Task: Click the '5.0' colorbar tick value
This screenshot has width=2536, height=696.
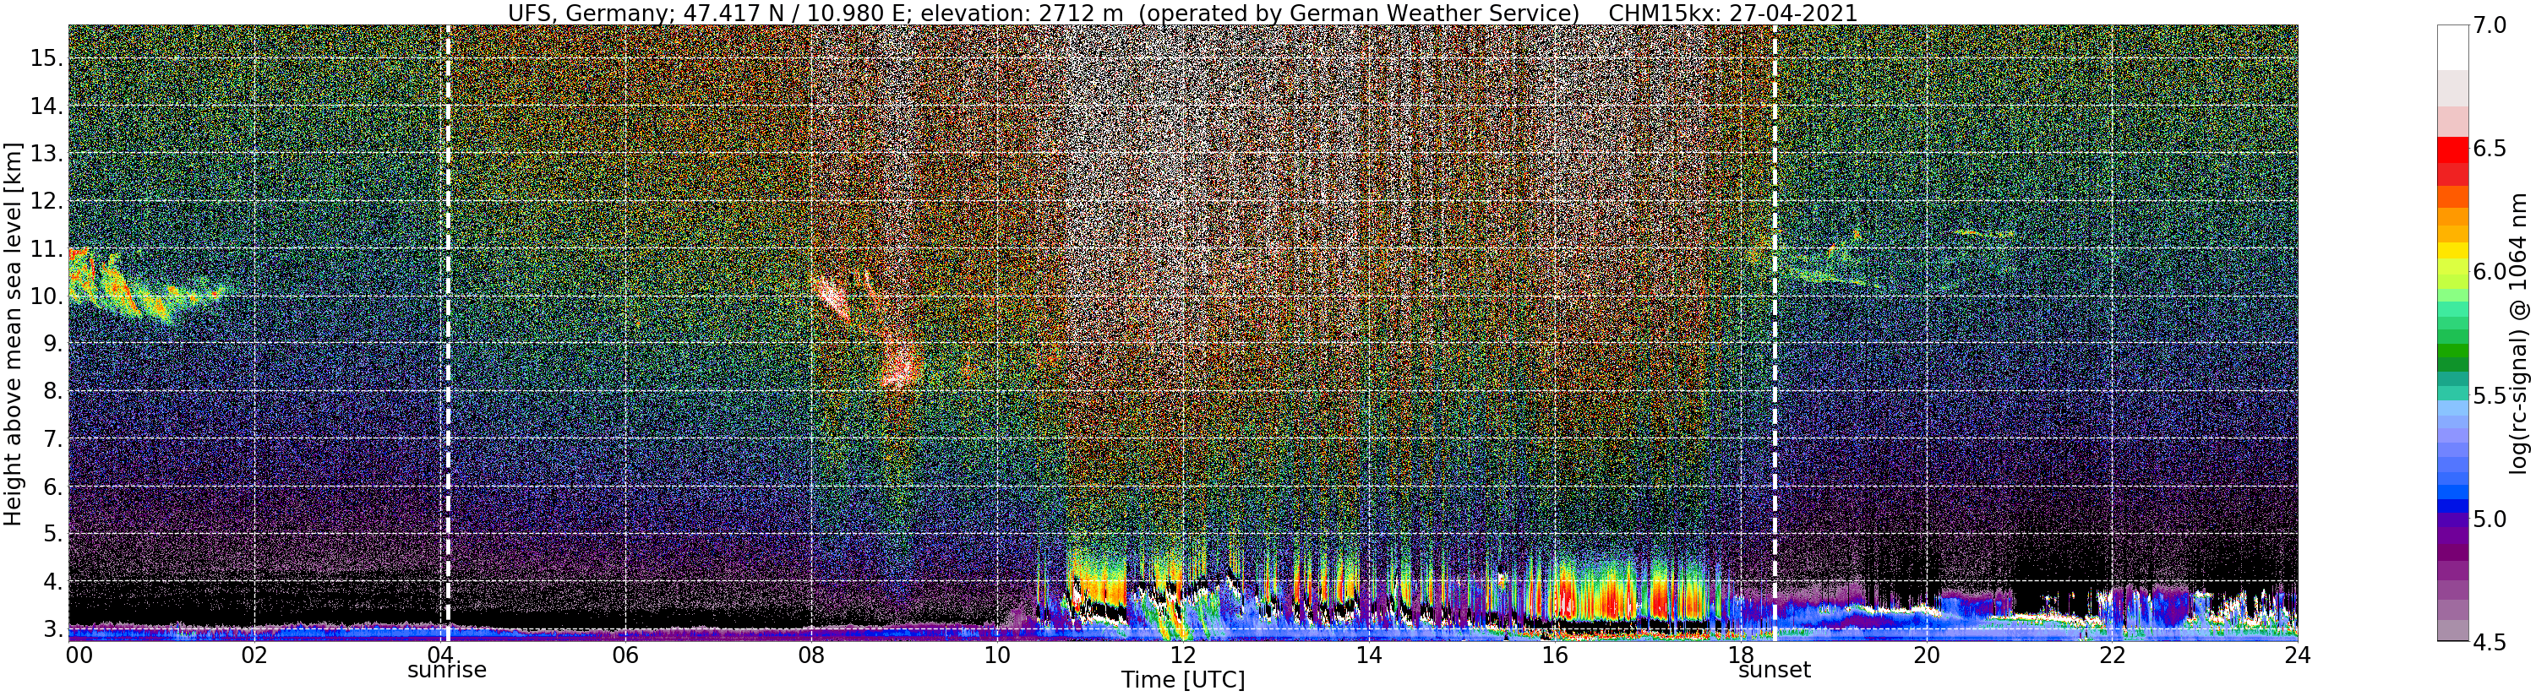Action: (2490, 519)
